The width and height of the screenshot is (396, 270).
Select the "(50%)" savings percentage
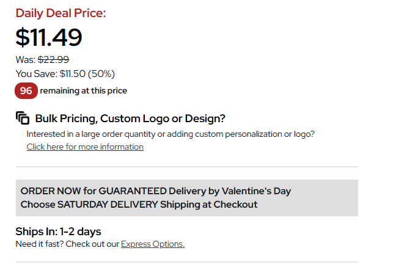(101, 74)
